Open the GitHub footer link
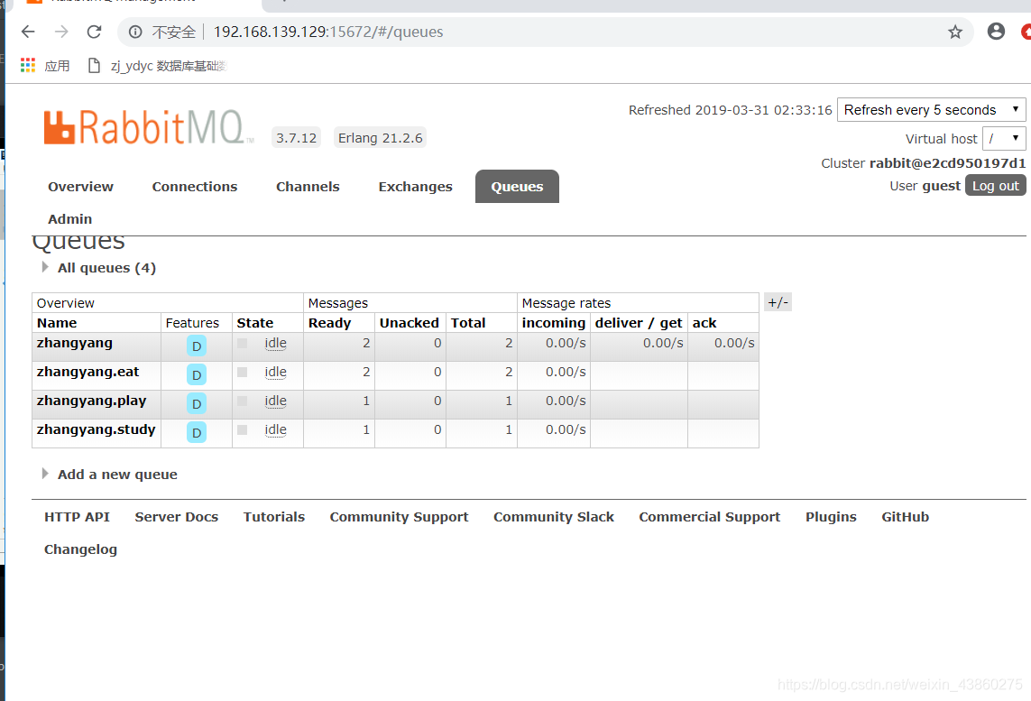This screenshot has width=1031, height=701. coord(906,517)
